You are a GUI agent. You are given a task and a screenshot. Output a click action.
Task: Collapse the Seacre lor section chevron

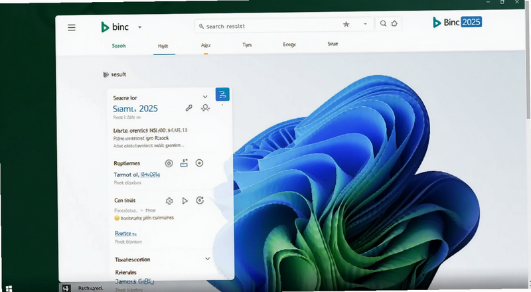point(205,97)
